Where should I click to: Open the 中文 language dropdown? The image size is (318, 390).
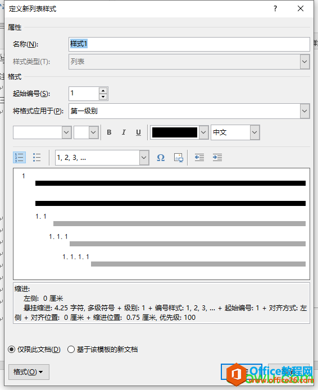pos(255,132)
